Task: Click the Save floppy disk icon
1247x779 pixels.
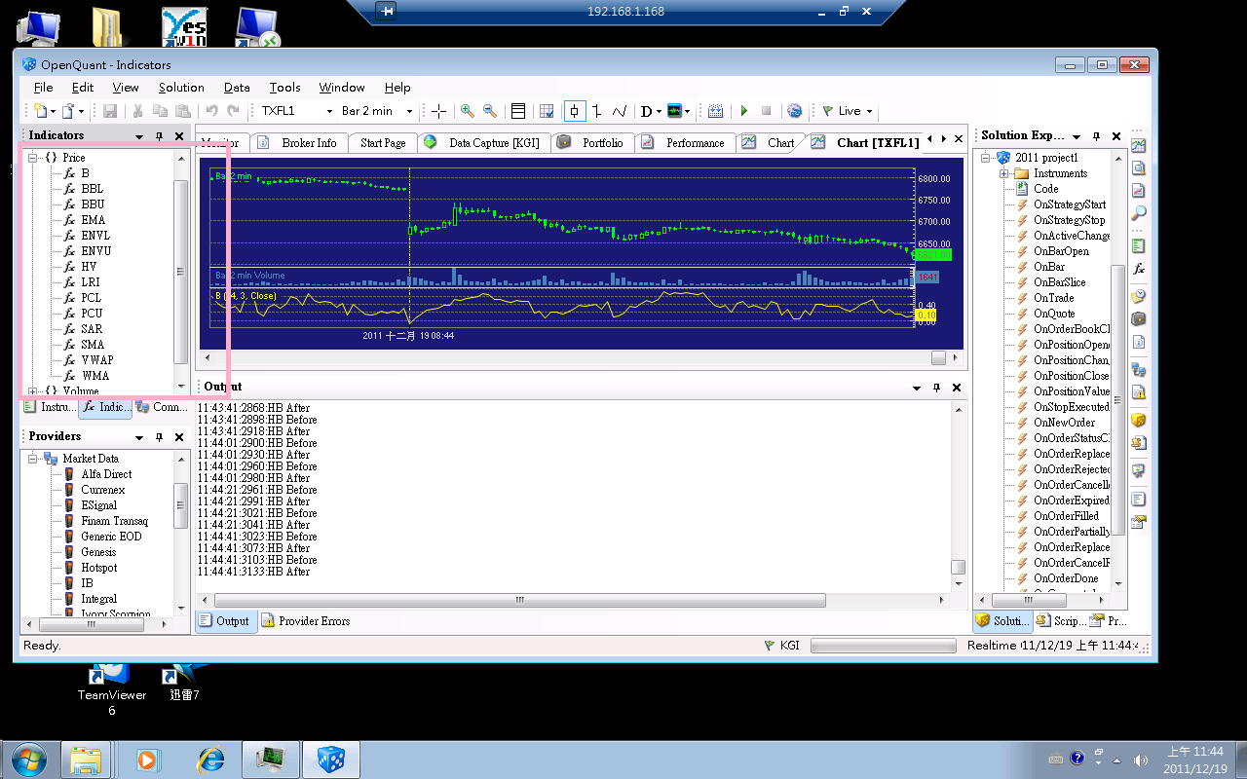Action: pyautogui.click(x=110, y=111)
